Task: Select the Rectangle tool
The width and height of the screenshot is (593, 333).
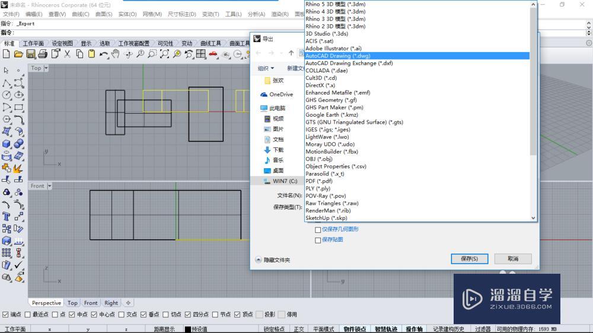Action: pyautogui.click(x=18, y=107)
